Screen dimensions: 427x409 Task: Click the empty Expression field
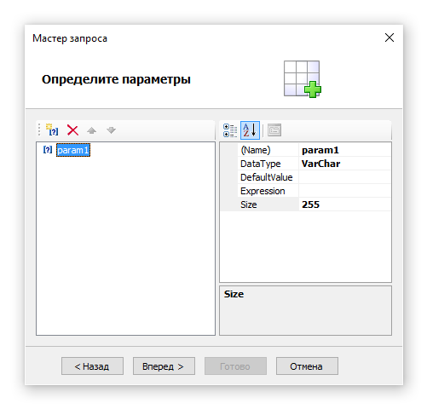click(344, 191)
